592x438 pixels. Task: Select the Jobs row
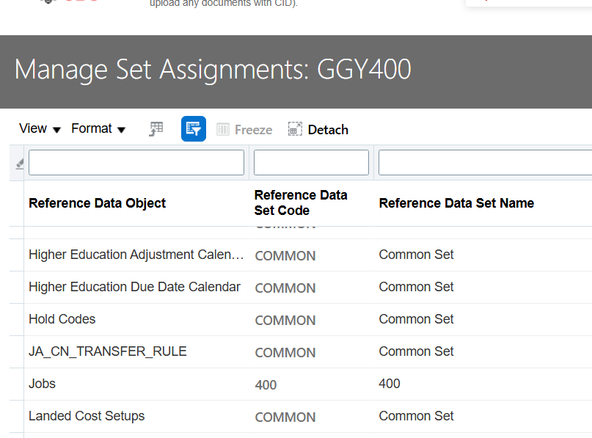click(301, 384)
